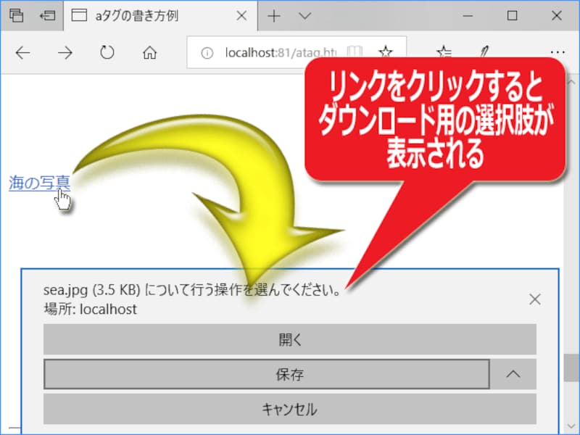Open the More actions menu
580x435 pixels.
tap(558, 51)
